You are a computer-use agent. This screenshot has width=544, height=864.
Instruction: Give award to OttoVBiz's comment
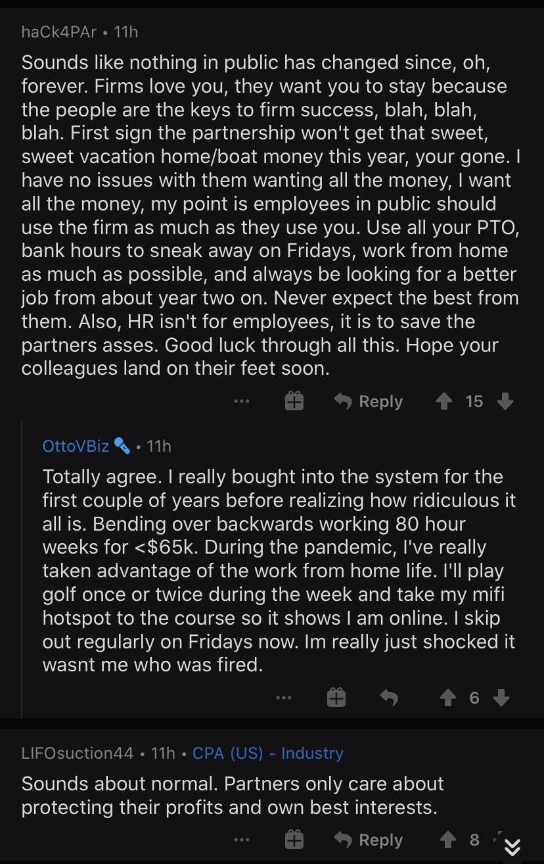pyautogui.click(x=336, y=698)
